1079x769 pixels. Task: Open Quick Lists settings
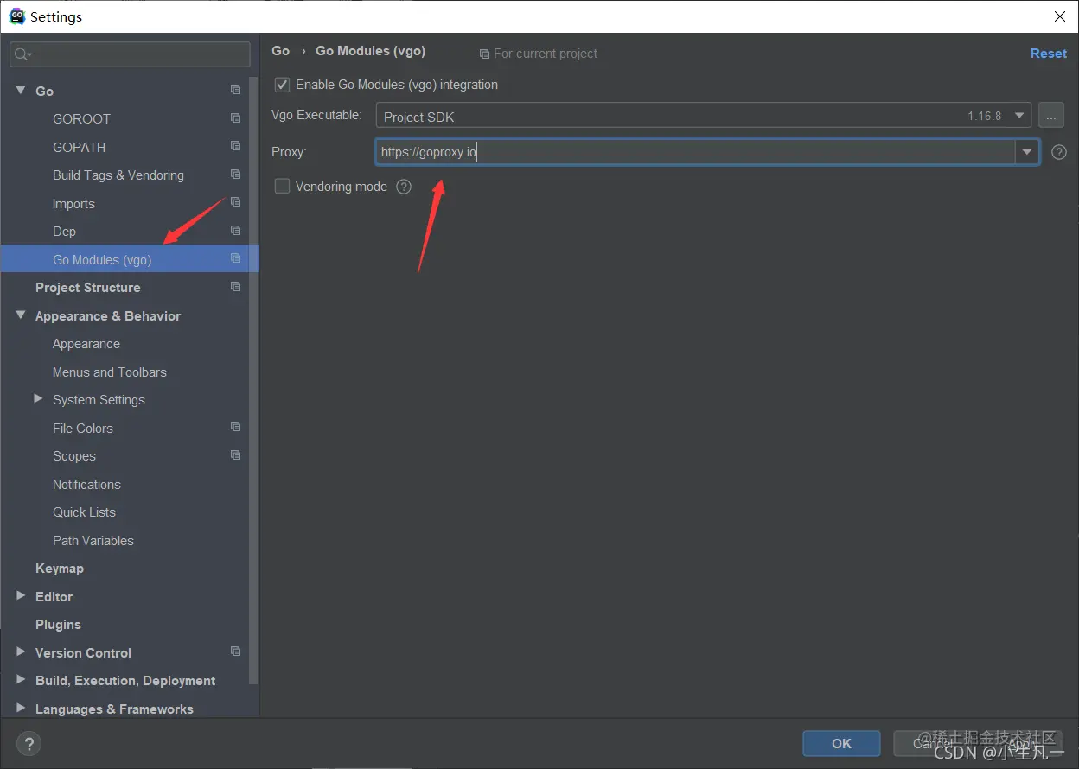tap(84, 512)
